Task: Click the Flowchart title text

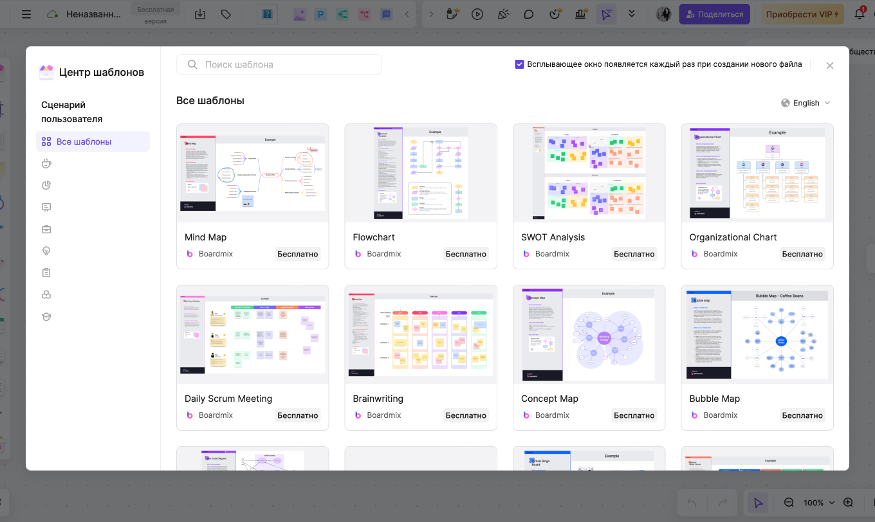Action: coord(374,237)
